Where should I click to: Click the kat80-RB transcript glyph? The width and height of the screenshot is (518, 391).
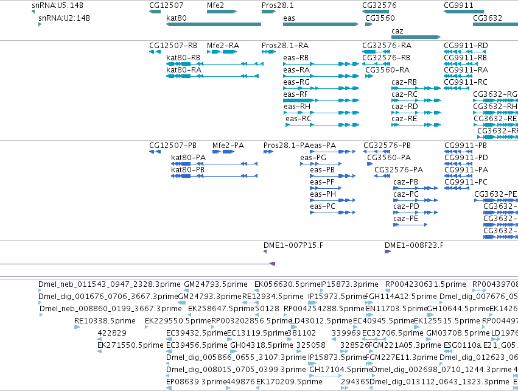tap(215, 64)
